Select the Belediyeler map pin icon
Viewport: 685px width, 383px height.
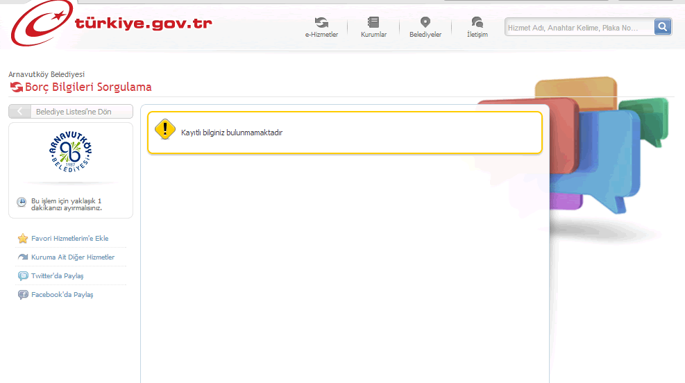click(425, 22)
